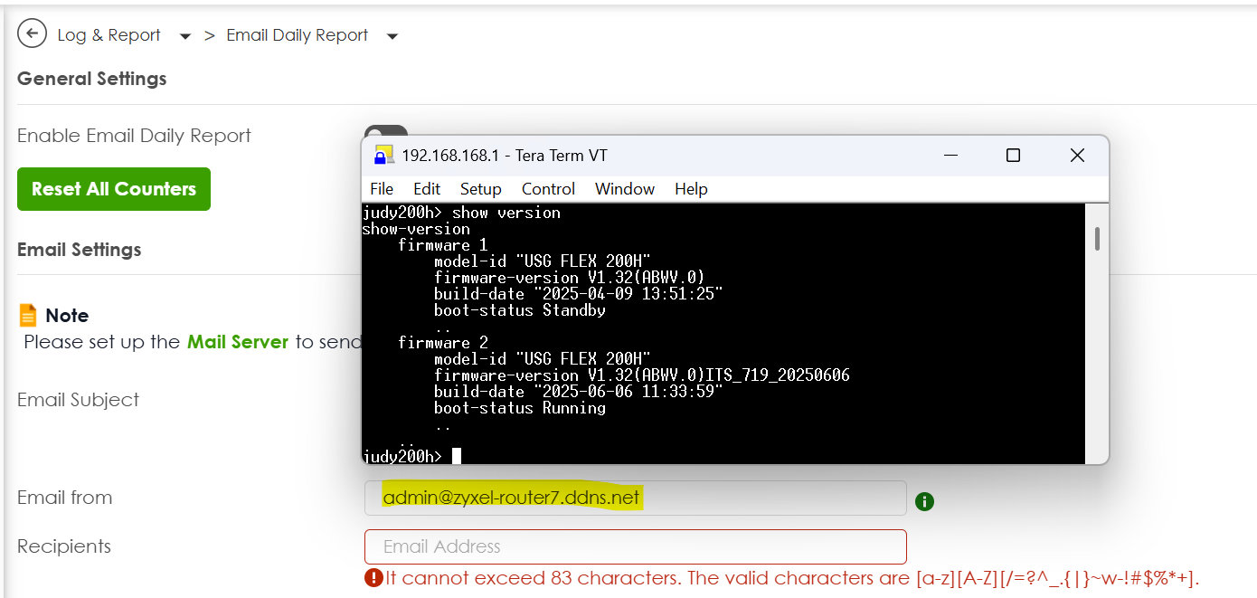
Task: Click the Tera Term vertical scrollbar thumb
Action: point(1097,238)
